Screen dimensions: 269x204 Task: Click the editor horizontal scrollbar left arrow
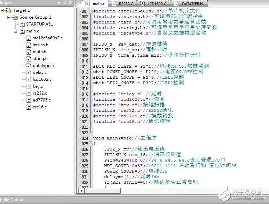tap(81, 191)
